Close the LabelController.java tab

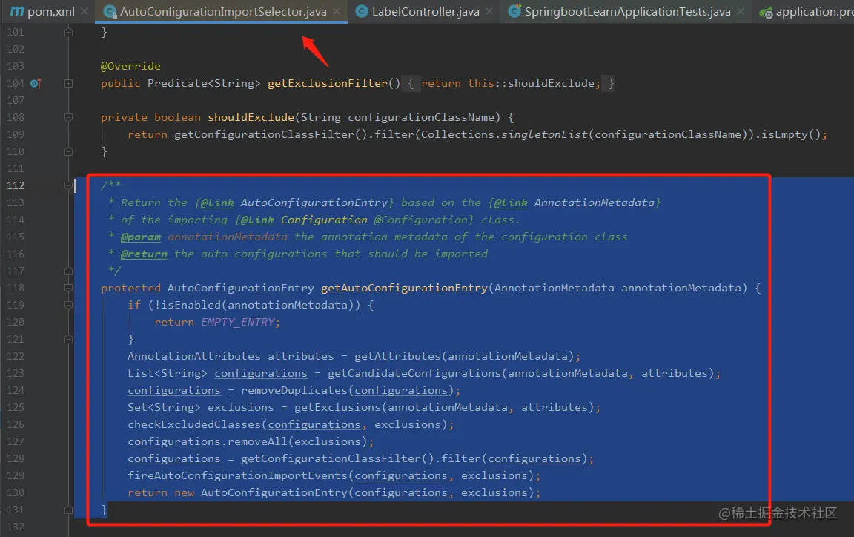[489, 11]
